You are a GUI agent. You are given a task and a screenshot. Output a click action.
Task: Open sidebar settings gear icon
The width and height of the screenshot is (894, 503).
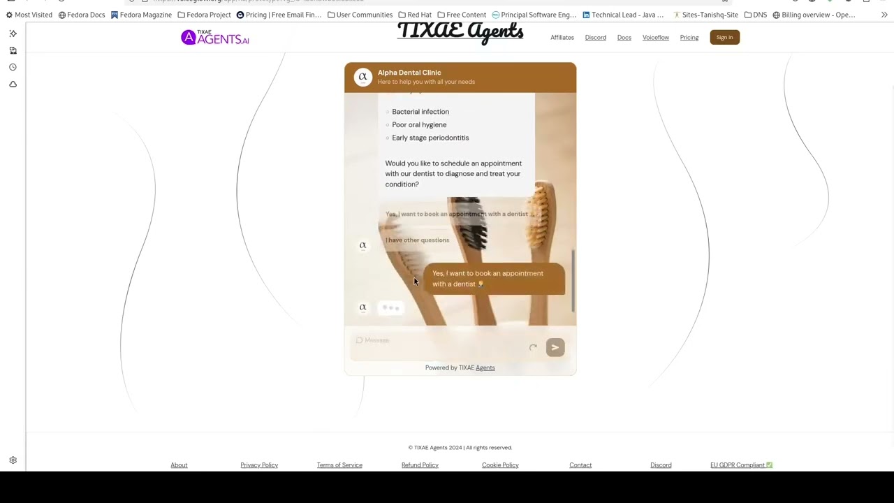point(13,460)
